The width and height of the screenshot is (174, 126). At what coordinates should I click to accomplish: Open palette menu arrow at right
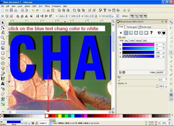tap(172, 115)
